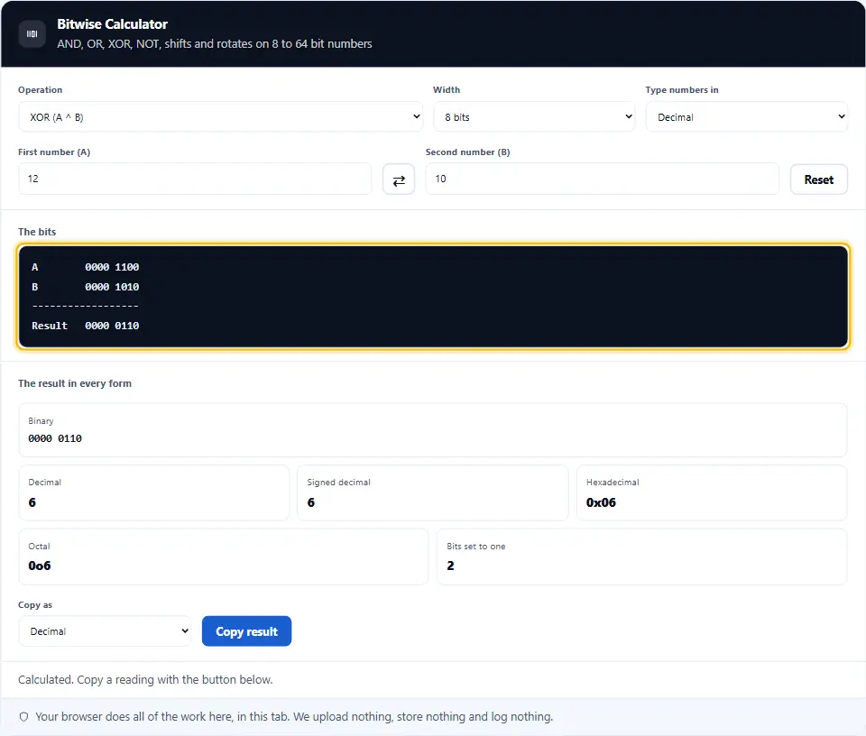The width and height of the screenshot is (866, 736).
Task: Swap numbers A and B
Action: click(x=398, y=179)
